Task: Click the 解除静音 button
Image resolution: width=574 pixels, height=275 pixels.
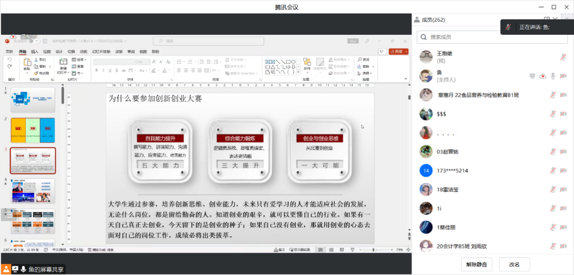Action: point(476,265)
